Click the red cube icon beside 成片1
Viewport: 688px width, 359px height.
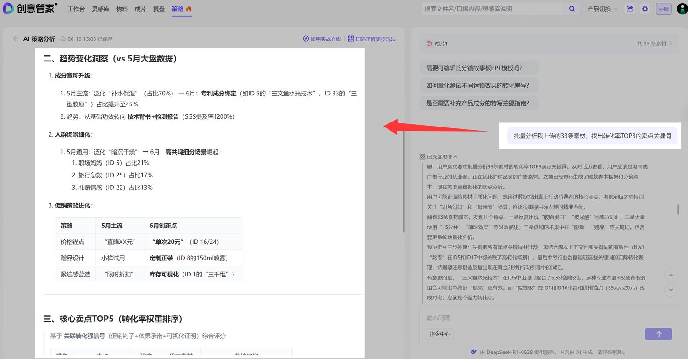coord(429,44)
